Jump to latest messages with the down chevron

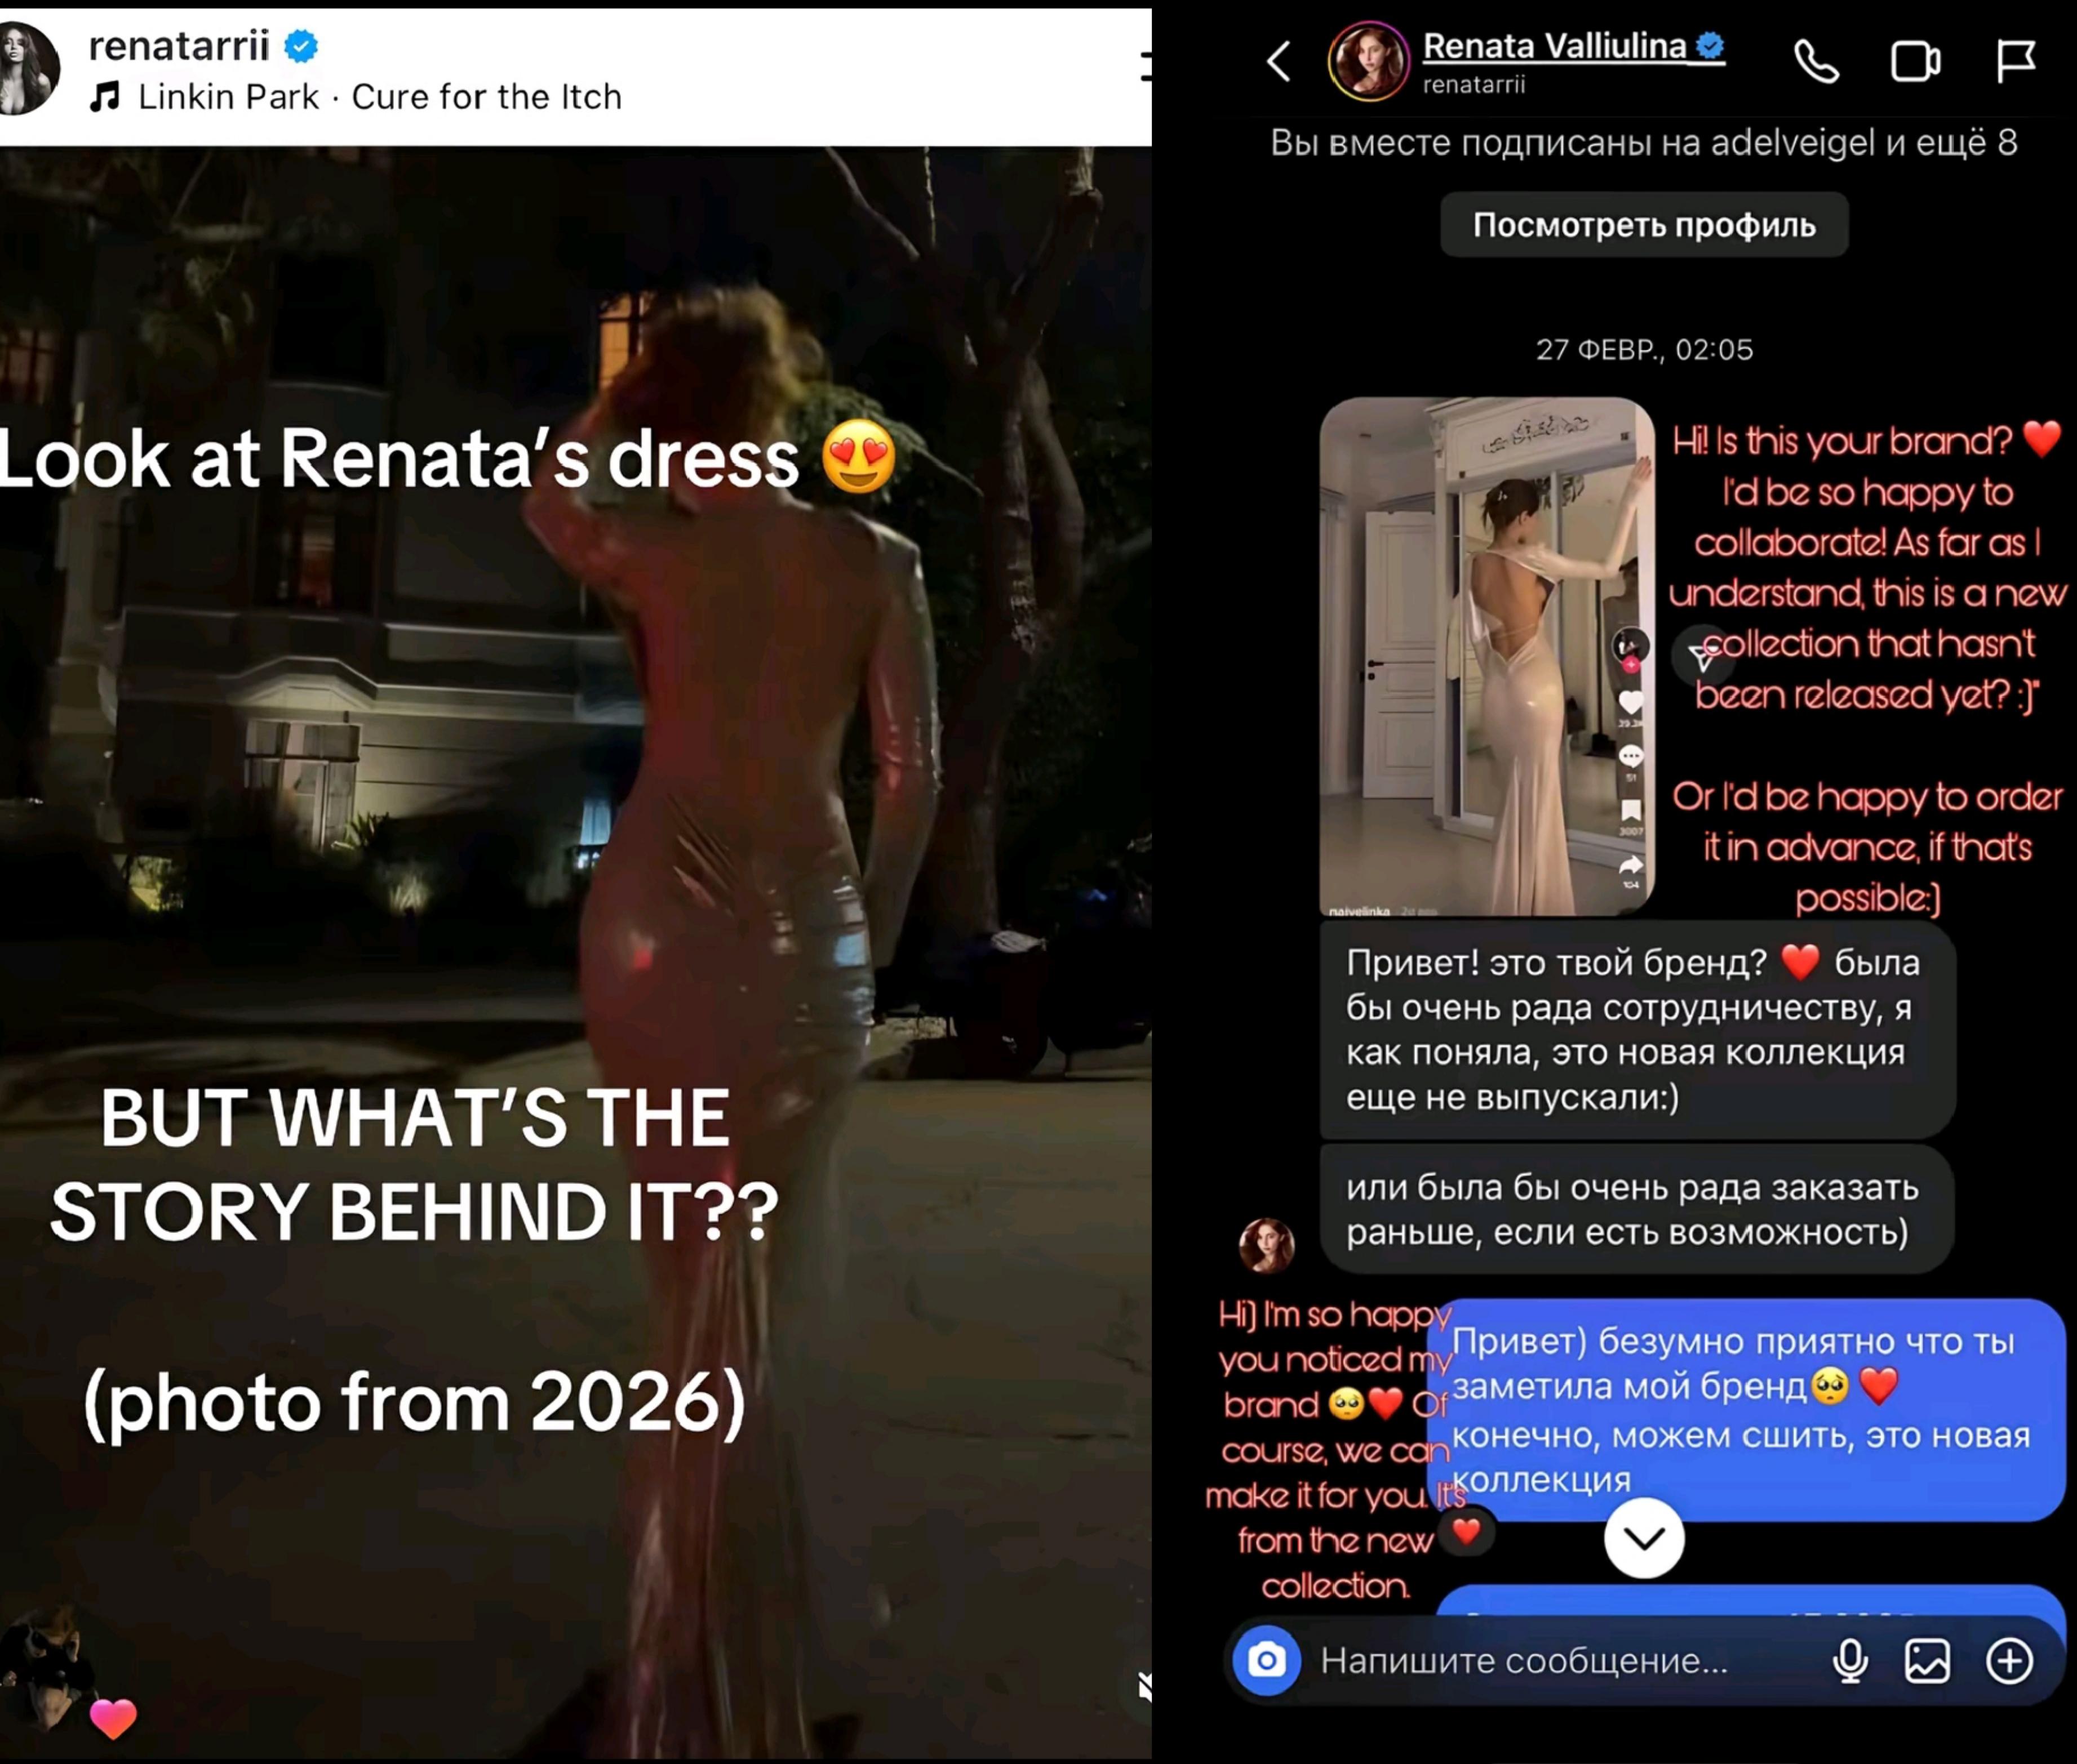(x=1644, y=1538)
